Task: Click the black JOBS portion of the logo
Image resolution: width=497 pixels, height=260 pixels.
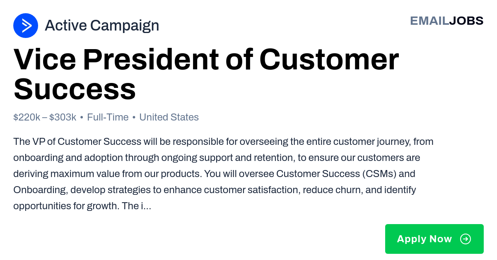Action: click(x=466, y=21)
